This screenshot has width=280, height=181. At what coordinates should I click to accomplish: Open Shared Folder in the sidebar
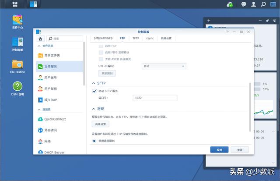[x=59, y=56]
